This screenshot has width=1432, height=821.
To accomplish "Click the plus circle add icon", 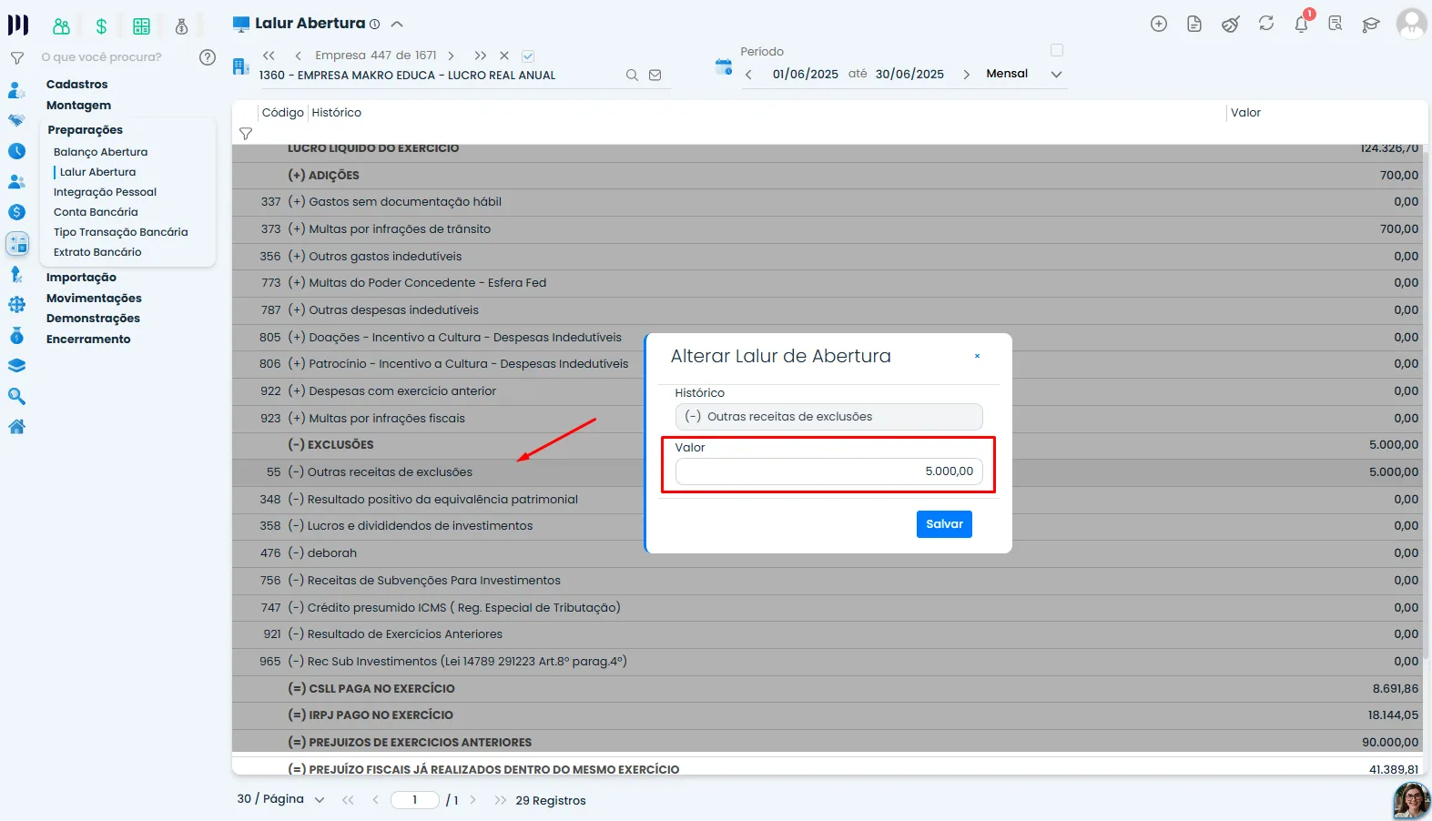I will tap(1159, 25).
